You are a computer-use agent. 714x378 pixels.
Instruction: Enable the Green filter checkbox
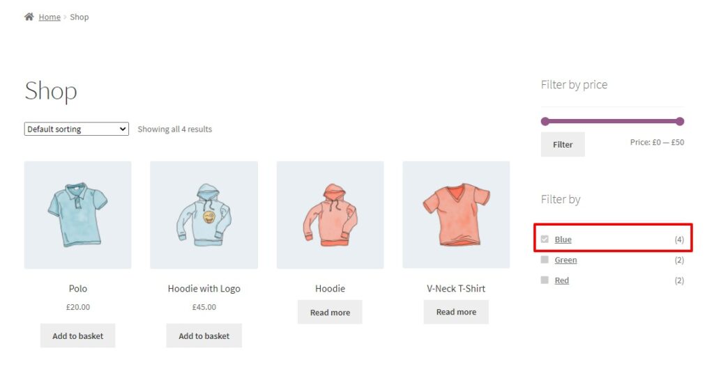click(x=545, y=260)
